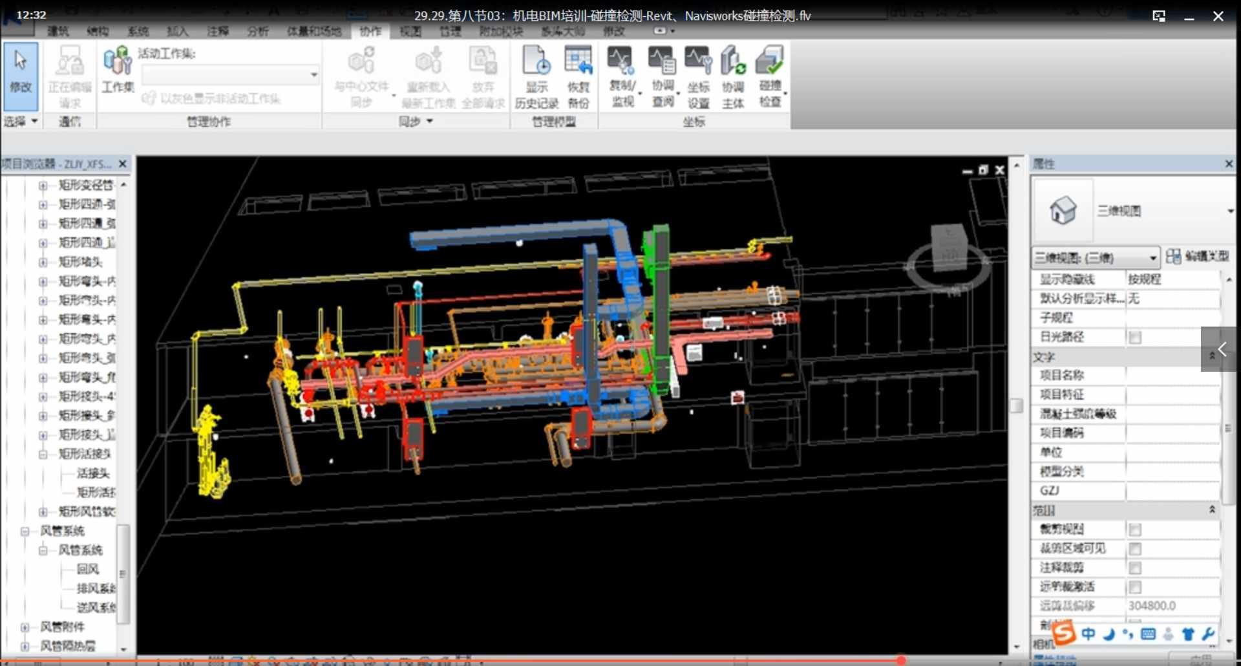This screenshot has width=1241, height=666.
Task: Click the 恢复备份 restore backup icon
Action: (578, 74)
